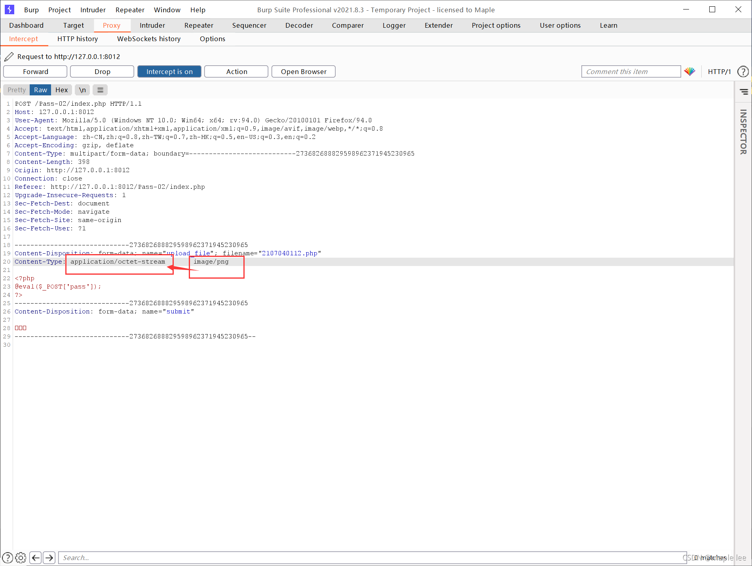Click Open Browser button
This screenshot has width=752, height=566.
point(304,72)
